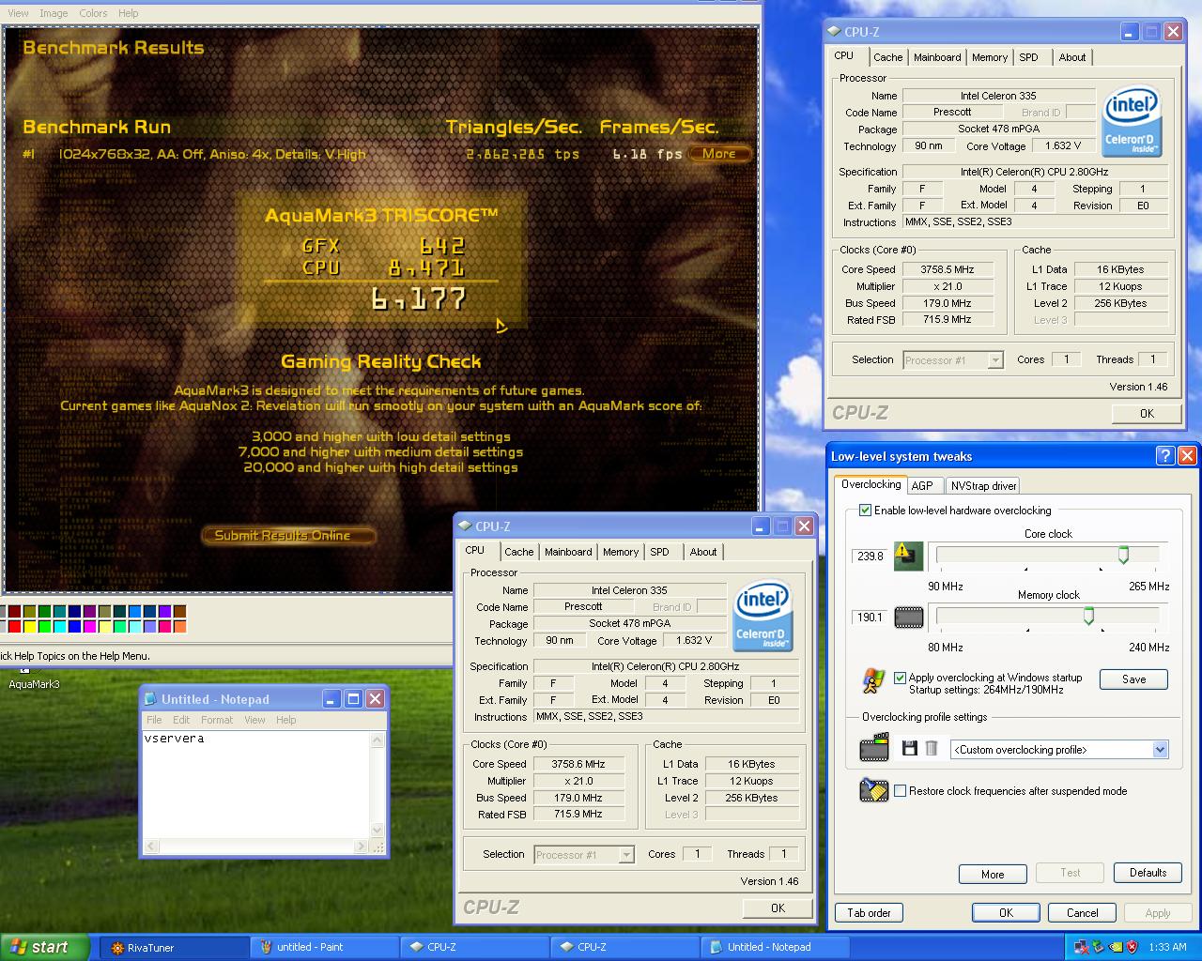Click the Windows startup runner icon
Image resolution: width=1202 pixels, height=961 pixels.
(873, 681)
